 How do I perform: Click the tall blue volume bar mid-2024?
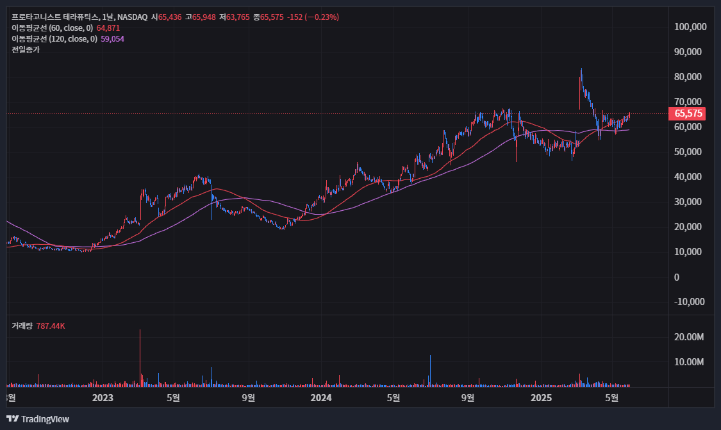coord(431,370)
